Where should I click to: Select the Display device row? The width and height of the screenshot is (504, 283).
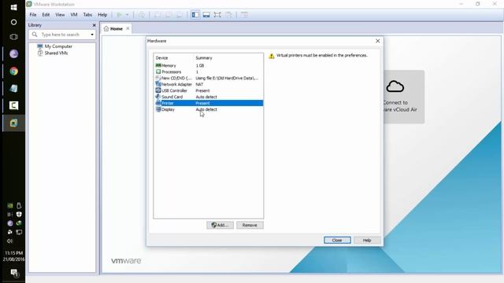(208, 109)
